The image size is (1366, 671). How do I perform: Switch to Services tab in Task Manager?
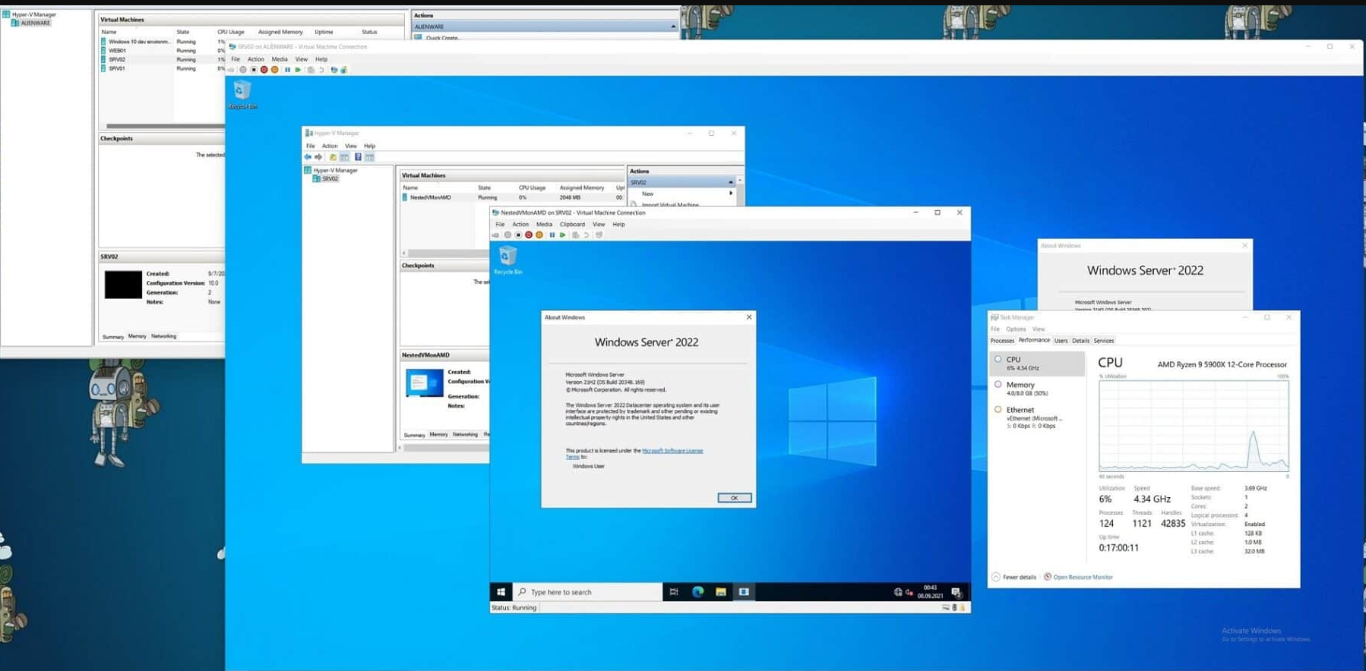(x=1104, y=341)
